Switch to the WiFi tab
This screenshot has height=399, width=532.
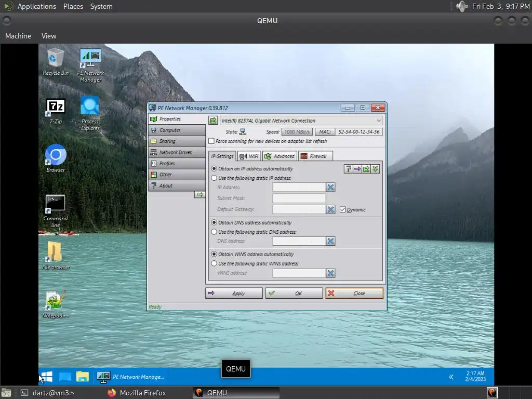(249, 156)
